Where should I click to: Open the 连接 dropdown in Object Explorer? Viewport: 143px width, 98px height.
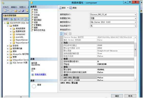[6, 19]
